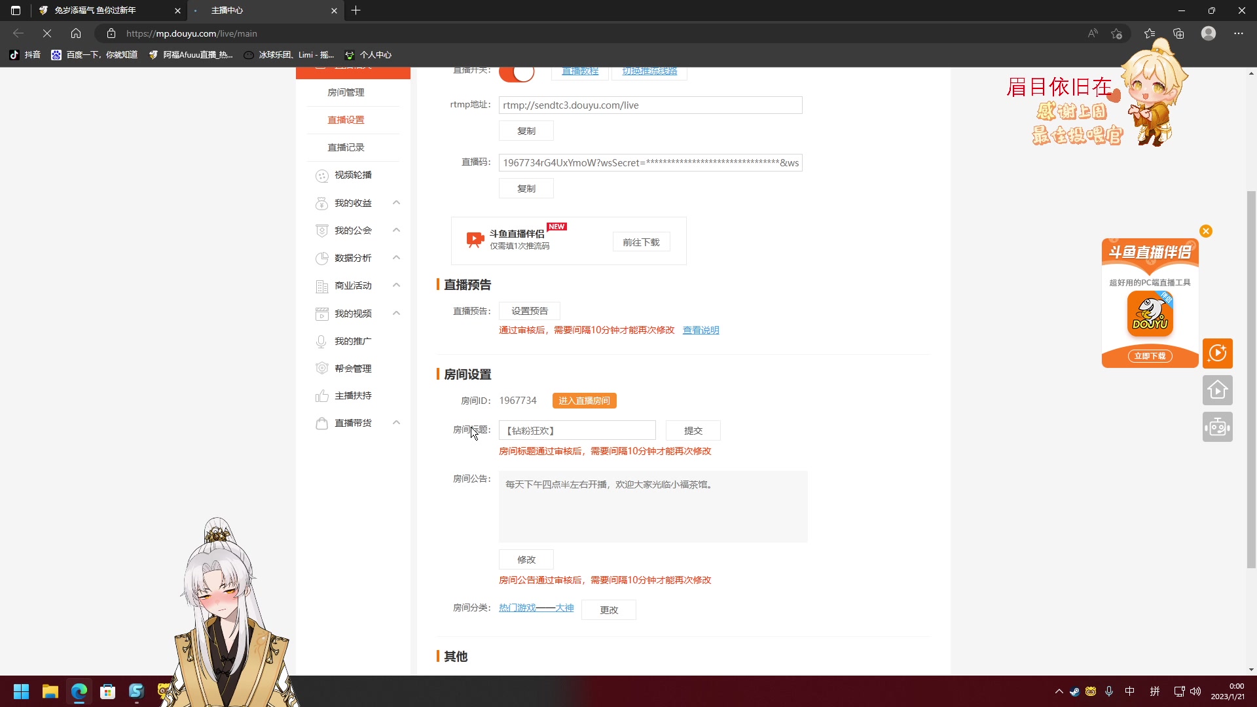
Task: Click 立即下载 in the floating ad
Action: 1150,356
